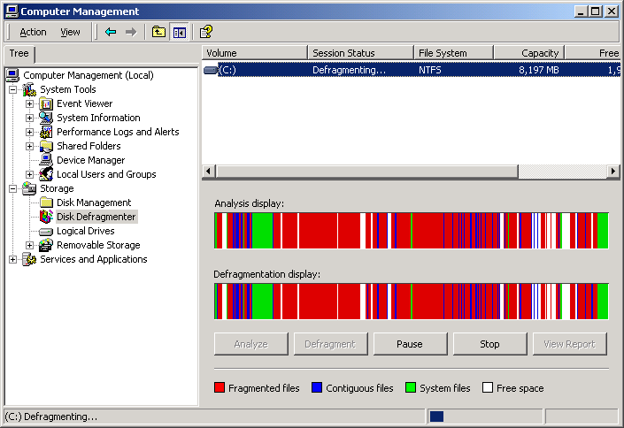
Task: Click the Up one level folder icon
Action: pyautogui.click(x=158, y=32)
